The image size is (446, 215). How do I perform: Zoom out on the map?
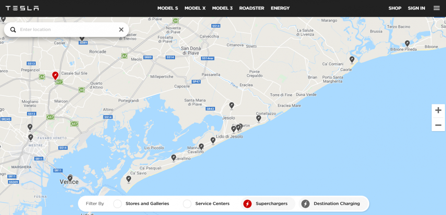point(438,125)
